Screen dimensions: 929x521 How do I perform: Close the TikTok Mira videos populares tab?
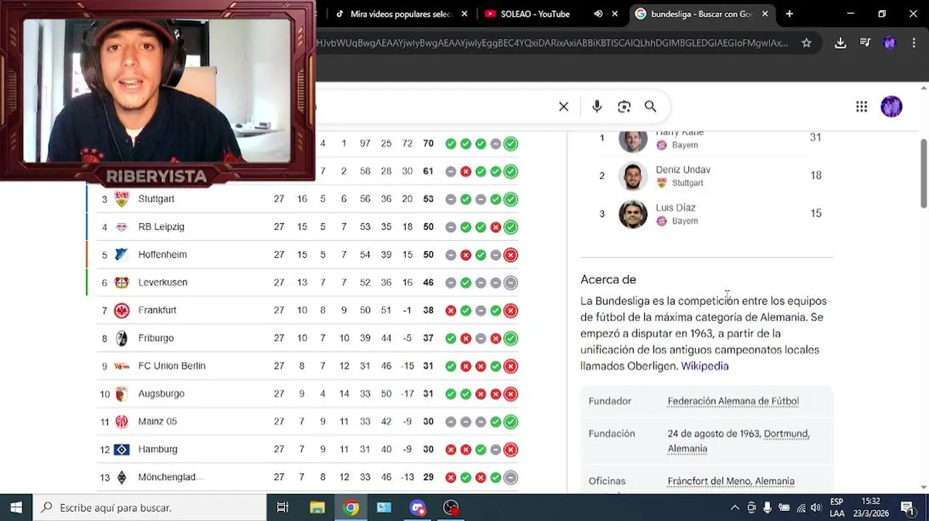(465, 14)
